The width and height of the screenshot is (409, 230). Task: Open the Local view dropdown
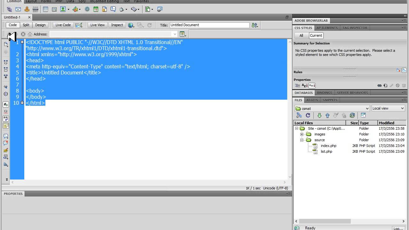pyautogui.click(x=402, y=108)
